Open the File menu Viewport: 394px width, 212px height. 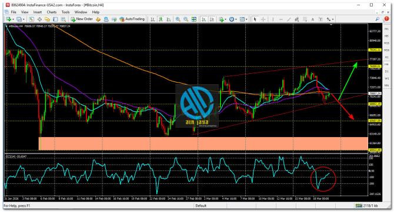pos(14,12)
